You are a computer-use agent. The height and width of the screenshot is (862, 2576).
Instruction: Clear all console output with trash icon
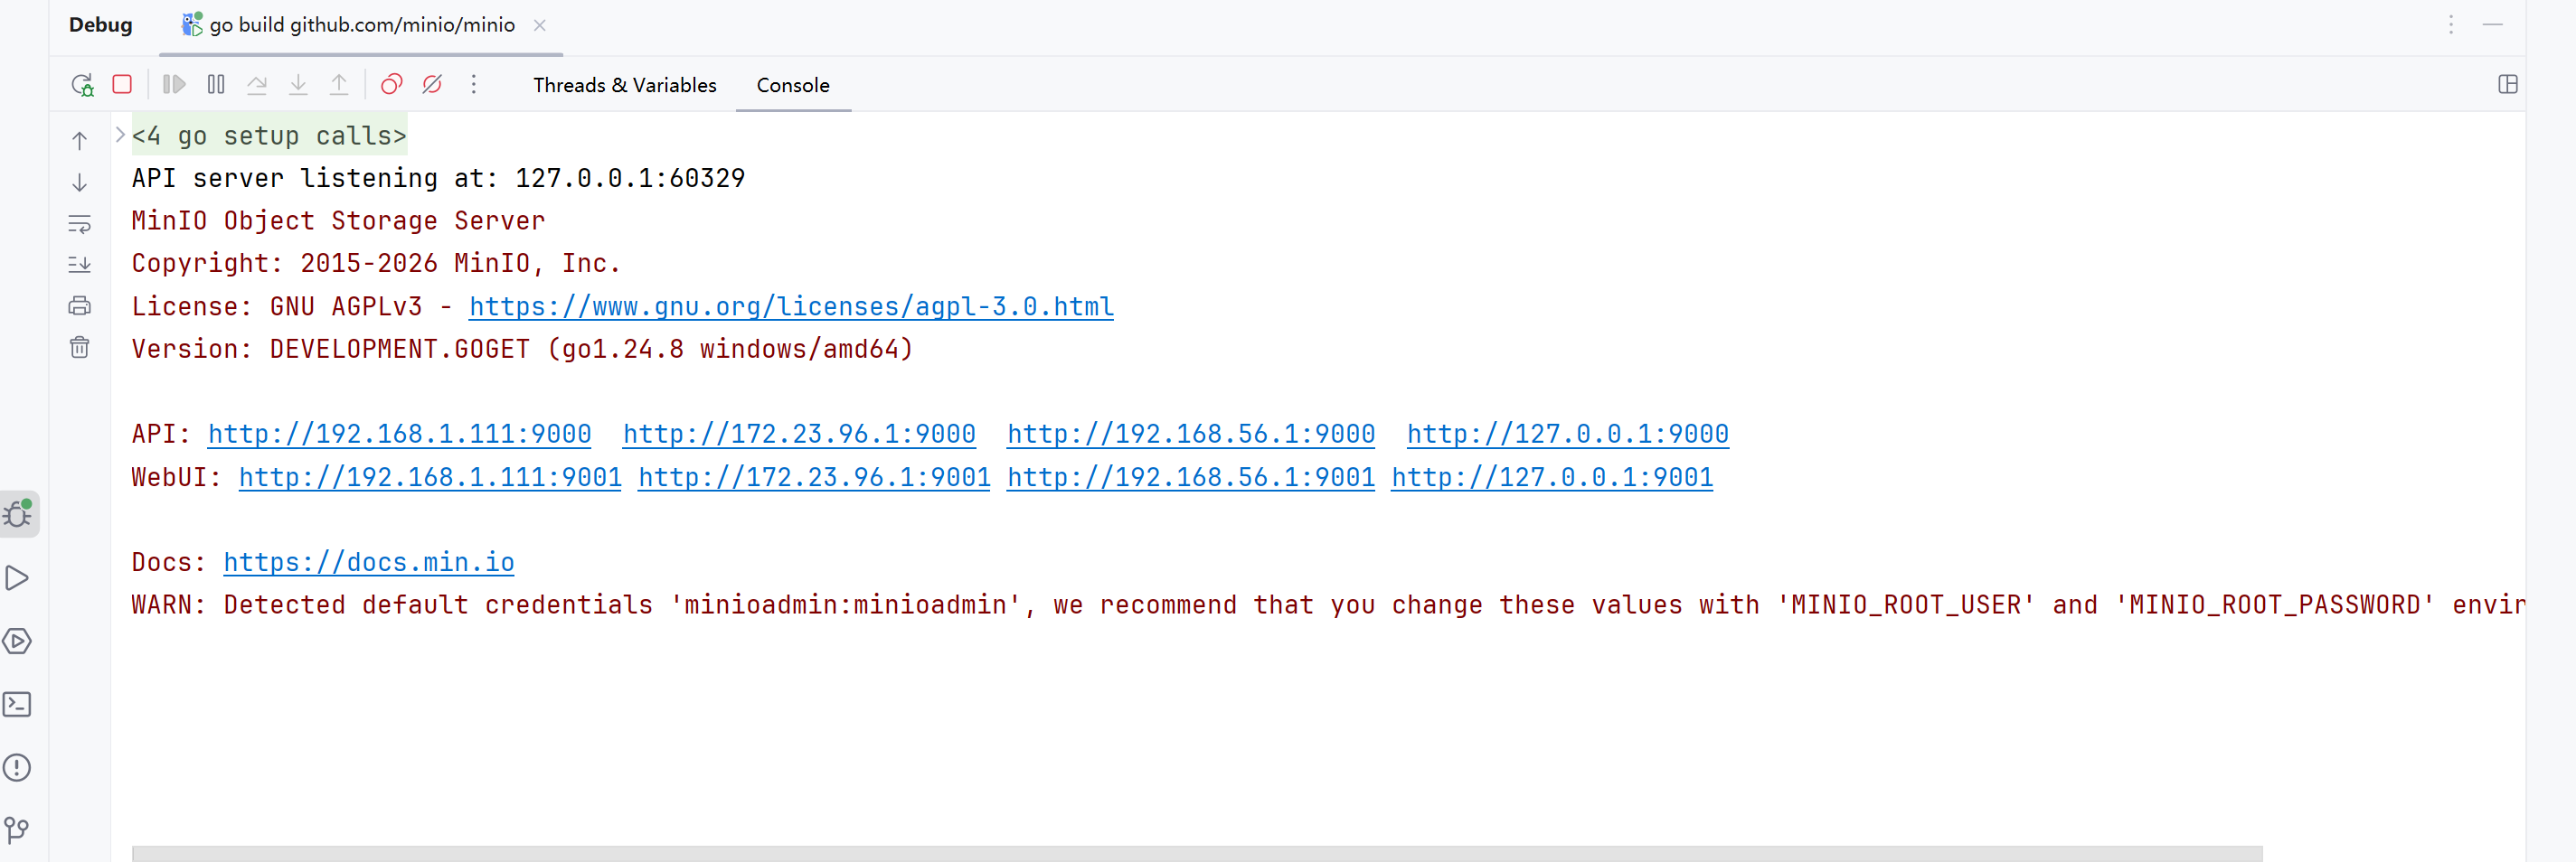pyautogui.click(x=80, y=348)
